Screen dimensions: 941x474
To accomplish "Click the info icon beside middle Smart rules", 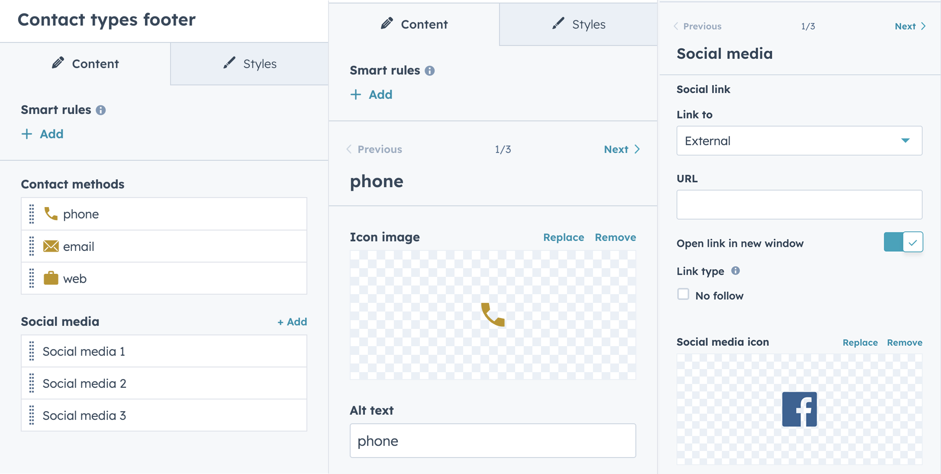I will point(429,71).
